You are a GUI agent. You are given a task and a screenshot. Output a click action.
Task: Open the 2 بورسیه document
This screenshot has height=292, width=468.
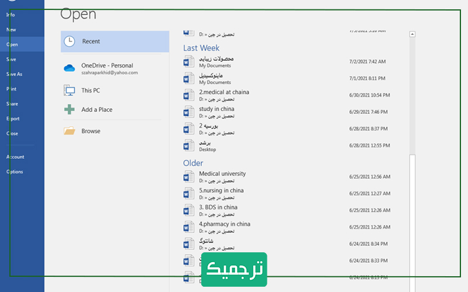click(x=208, y=126)
